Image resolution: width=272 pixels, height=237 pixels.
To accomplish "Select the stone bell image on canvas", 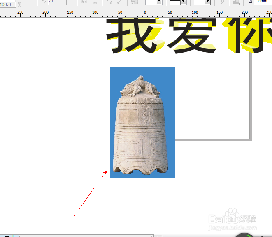I will coord(142,123).
